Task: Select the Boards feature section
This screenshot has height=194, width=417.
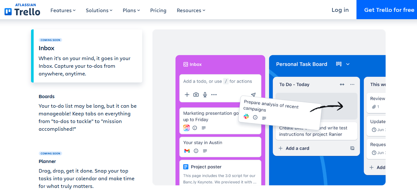Action: click(47, 97)
